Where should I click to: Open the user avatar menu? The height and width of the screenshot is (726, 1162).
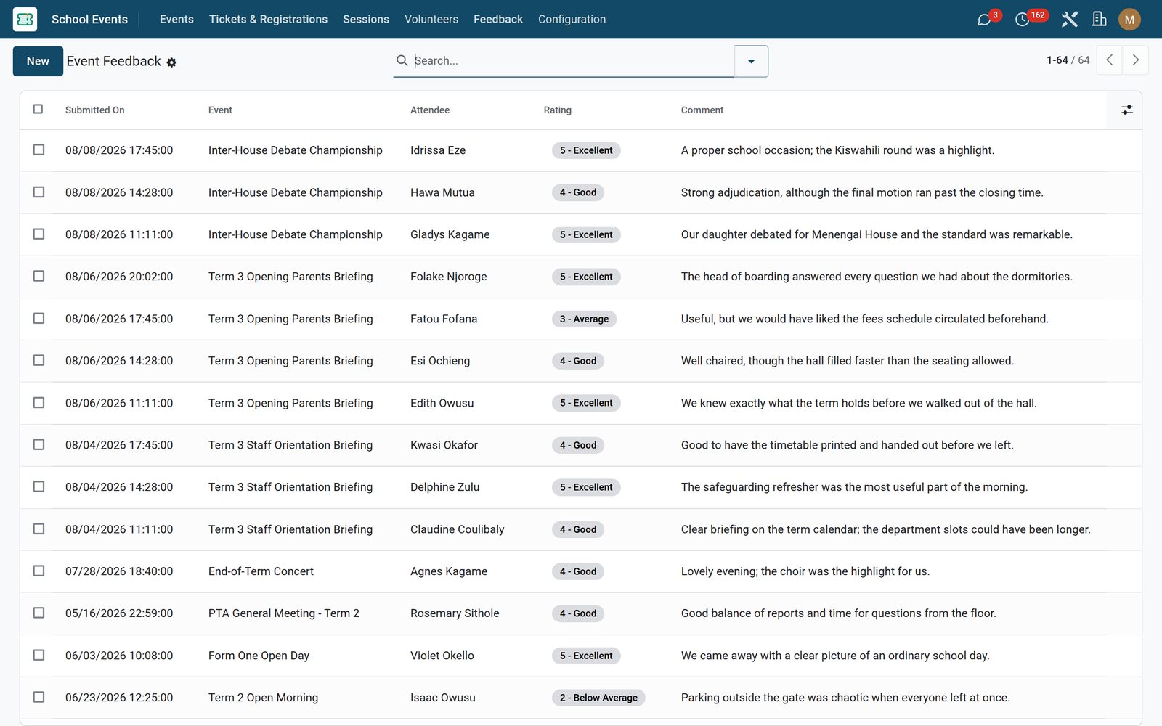(x=1129, y=20)
